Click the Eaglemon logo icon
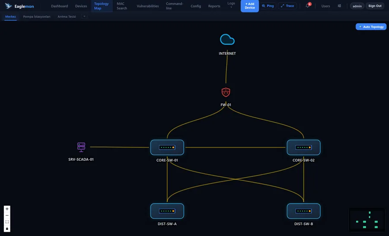Screen dimensions: 389x236 click(x=9, y=6)
